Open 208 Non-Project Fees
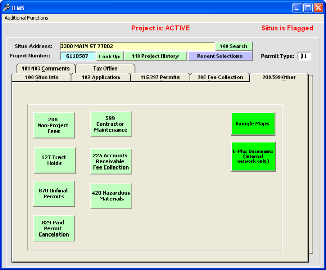The height and width of the screenshot is (270, 326). [54, 125]
